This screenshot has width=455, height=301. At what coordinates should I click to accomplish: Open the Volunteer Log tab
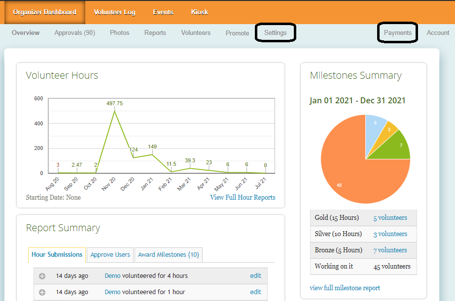(x=114, y=12)
